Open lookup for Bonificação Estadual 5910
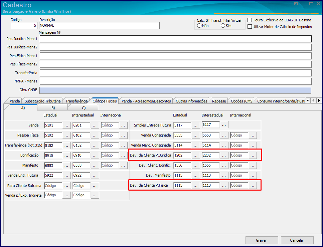Screen dimensions: 323x247 (x=66, y=156)
